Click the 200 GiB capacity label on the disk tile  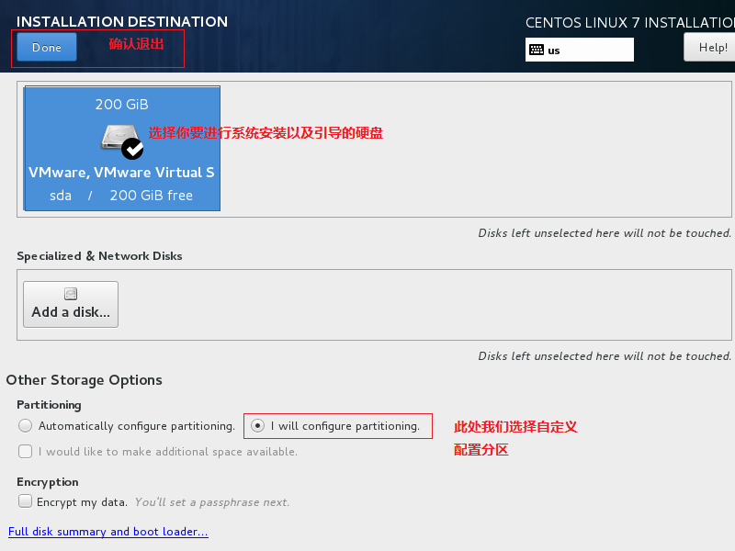121,104
